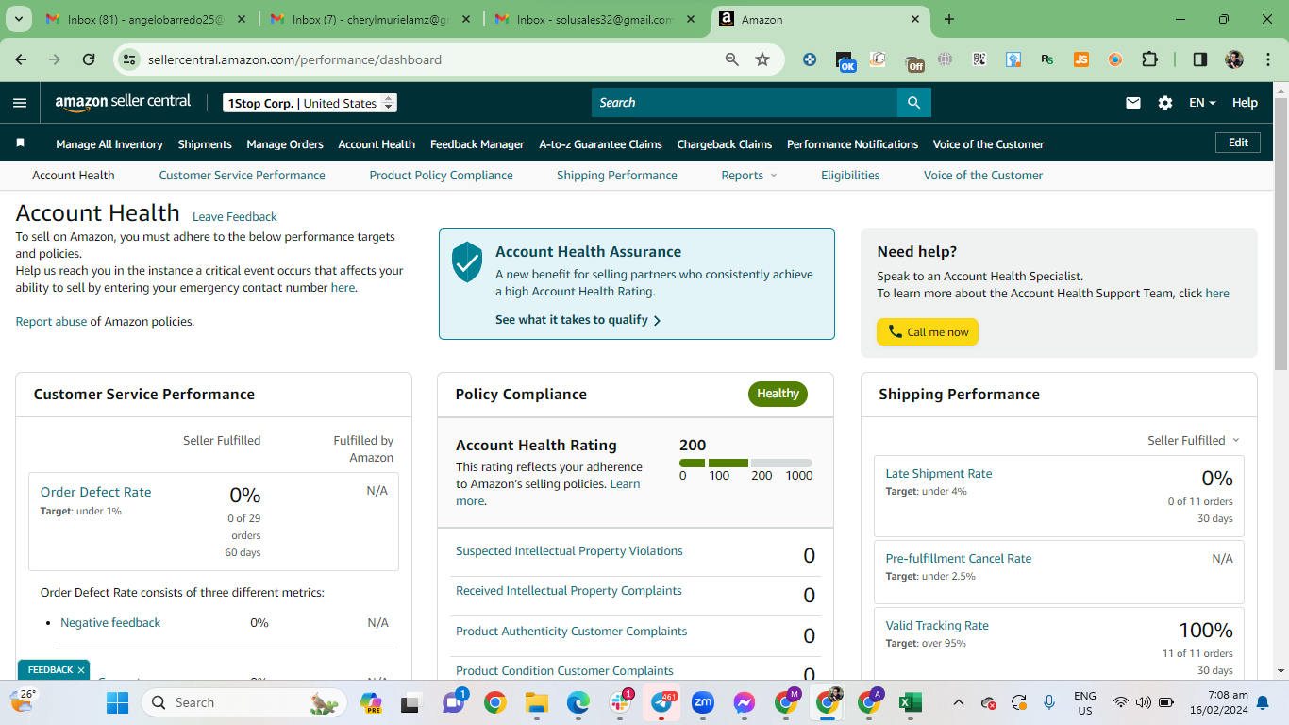Click the phone icon in Call me now
This screenshot has height=725, width=1289.
(896, 331)
